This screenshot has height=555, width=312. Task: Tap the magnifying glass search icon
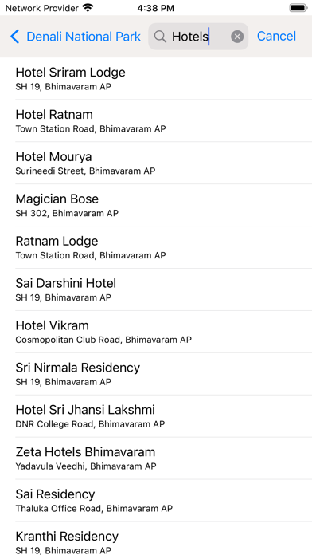tap(160, 37)
